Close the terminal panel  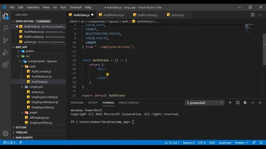(x=260, y=103)
